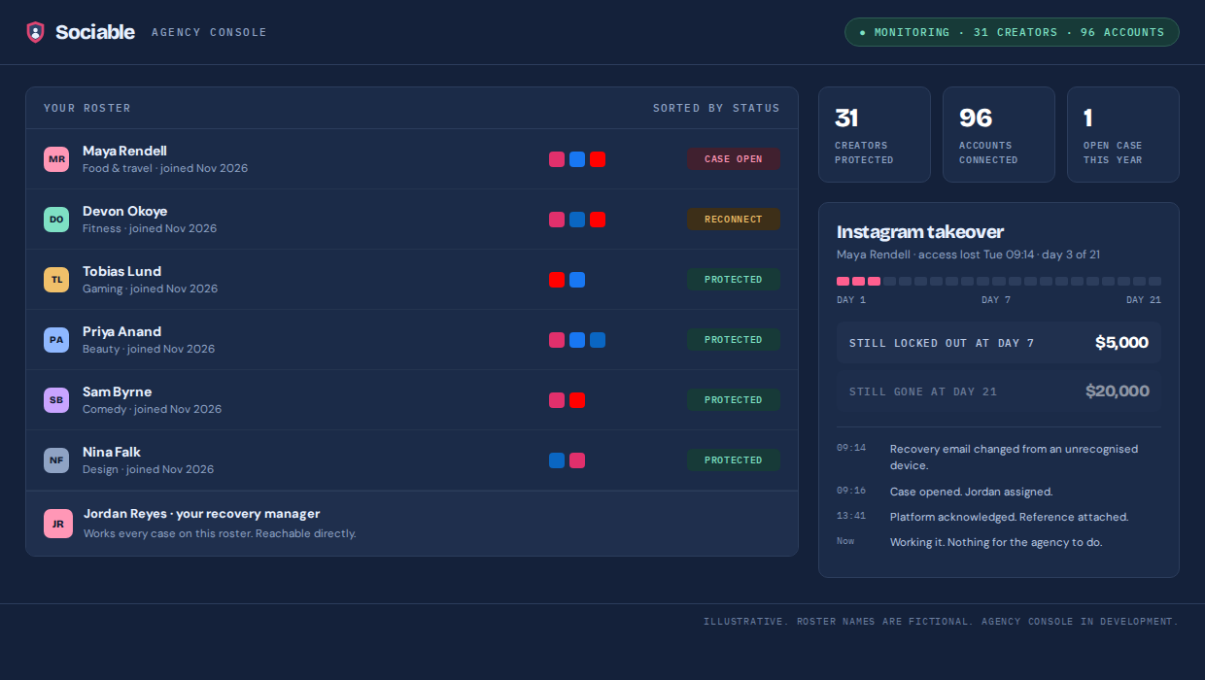Screen dimensions: 1205x680
Task: Click Maya Rendell's MR avatar
Action: [x=56, y=159]
